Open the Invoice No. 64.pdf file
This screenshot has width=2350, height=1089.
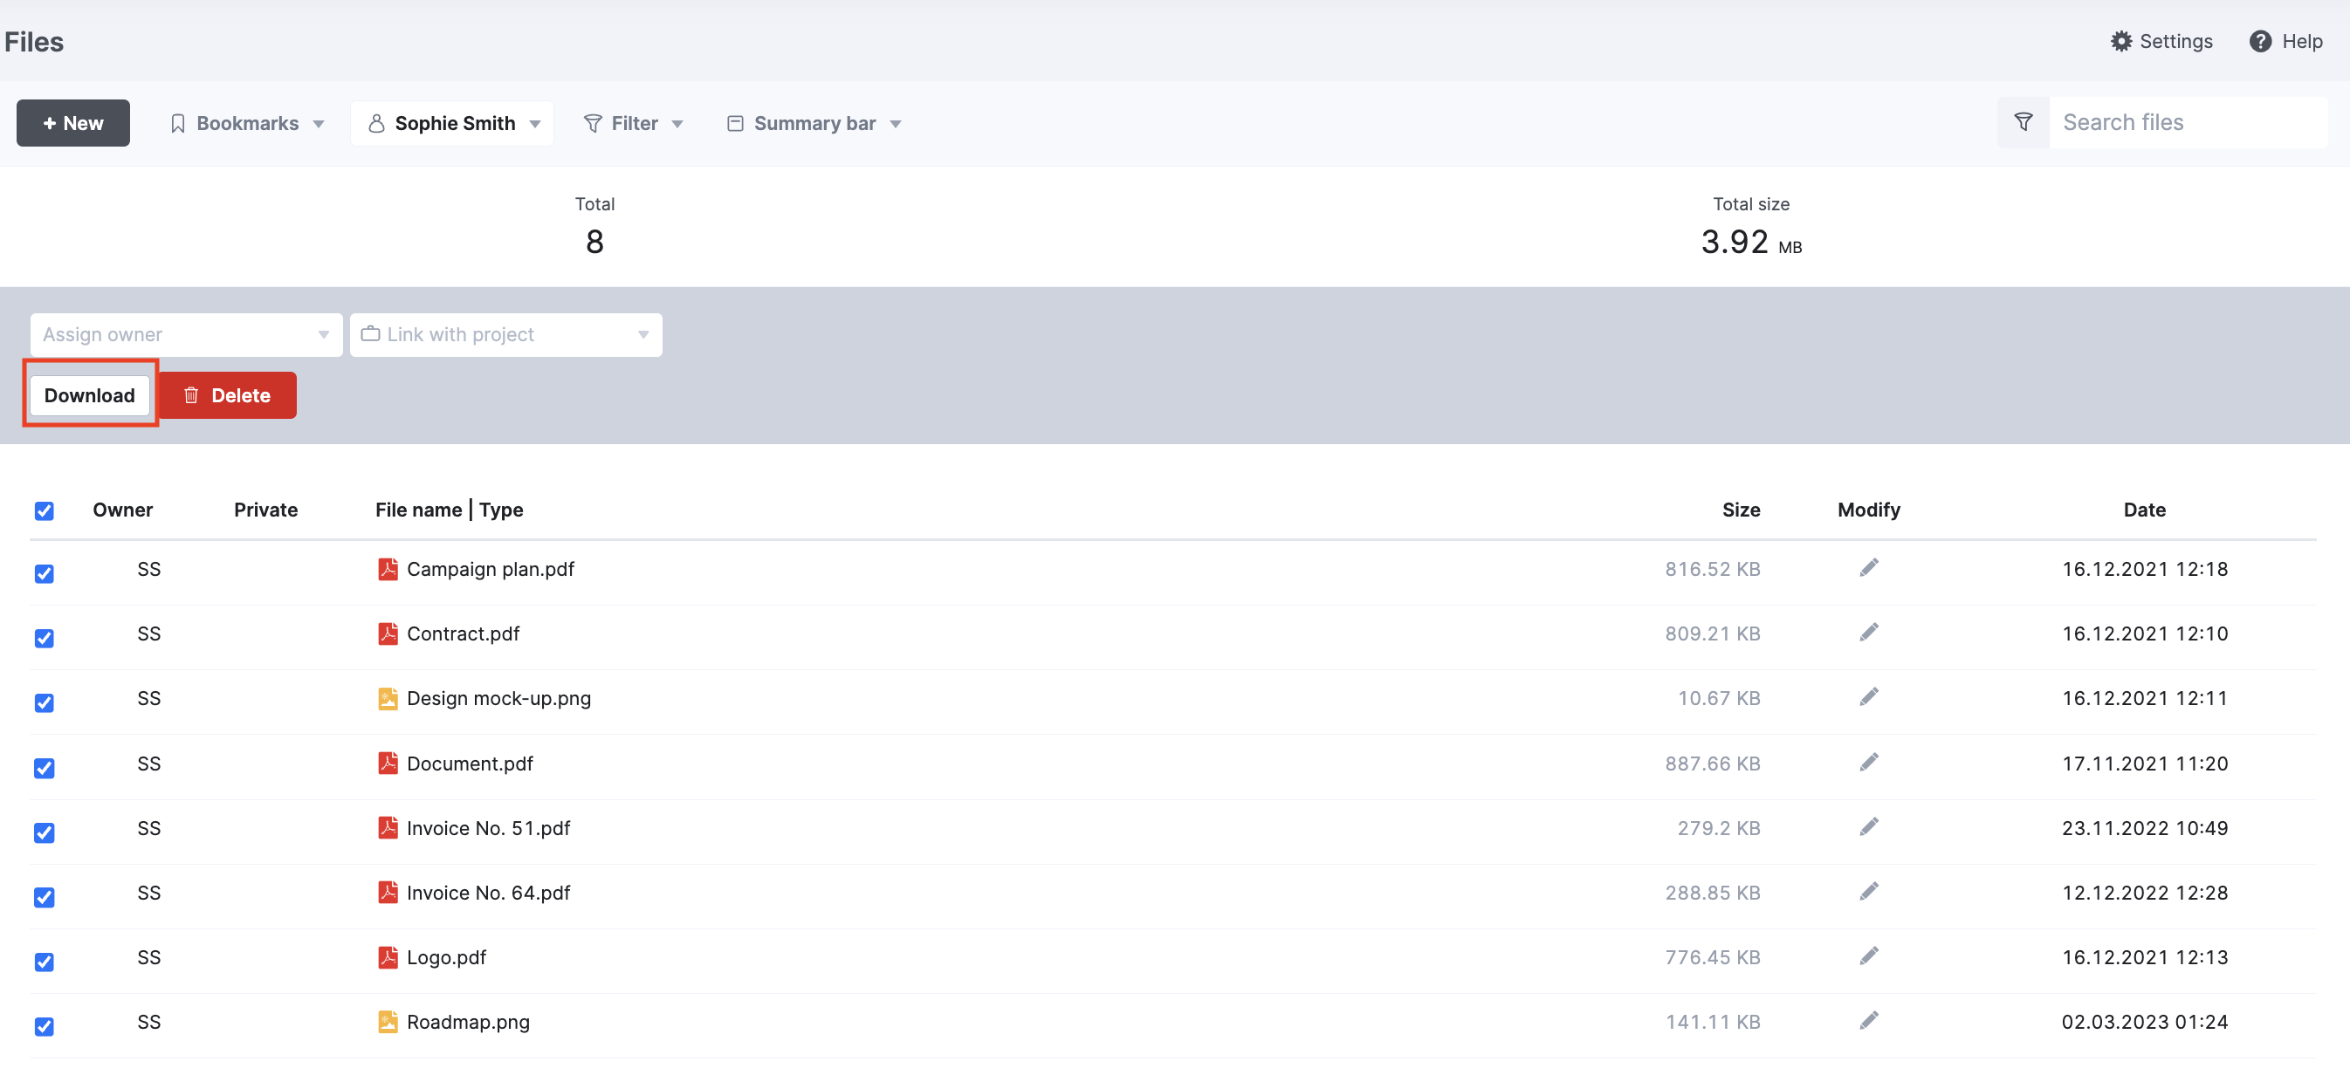coord(488,893)
